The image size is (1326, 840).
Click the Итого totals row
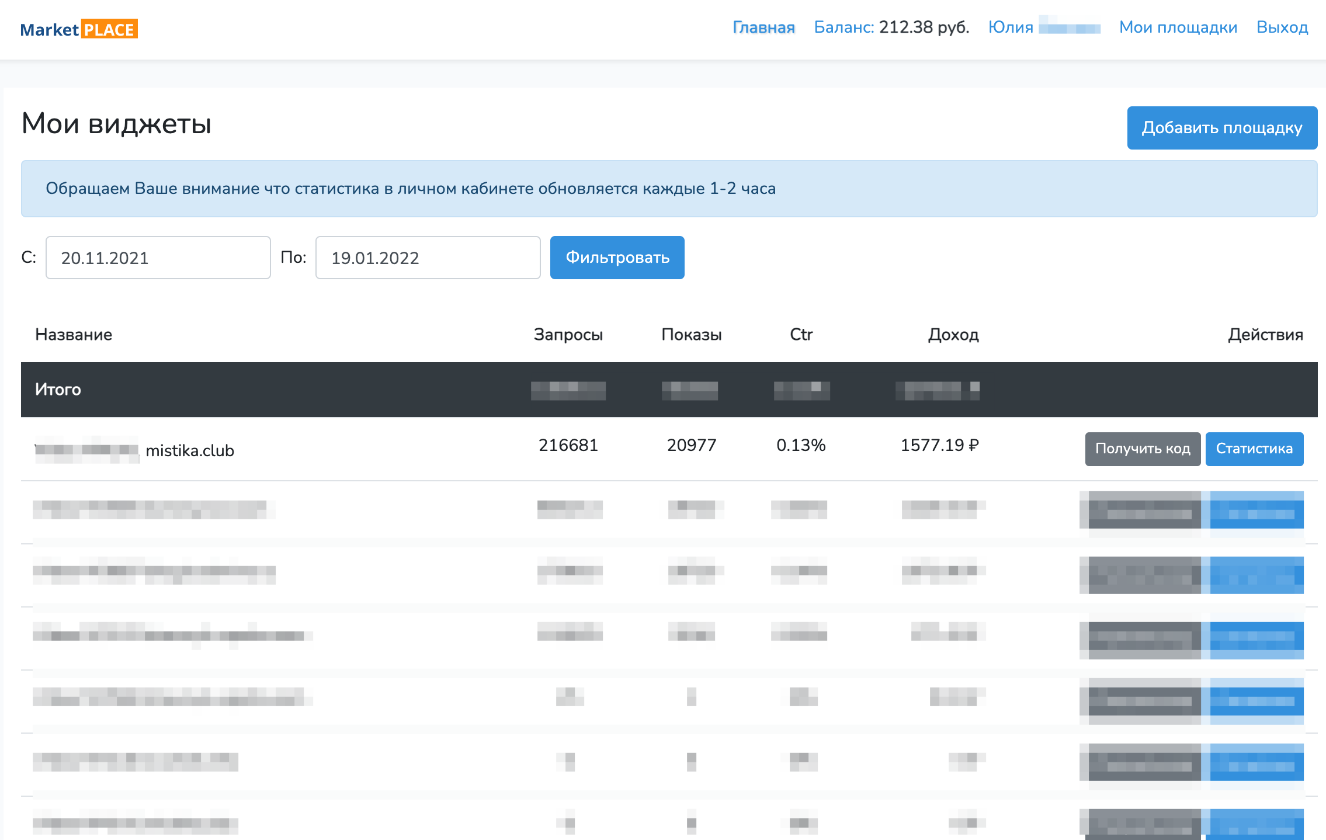[x=58, y=390]
